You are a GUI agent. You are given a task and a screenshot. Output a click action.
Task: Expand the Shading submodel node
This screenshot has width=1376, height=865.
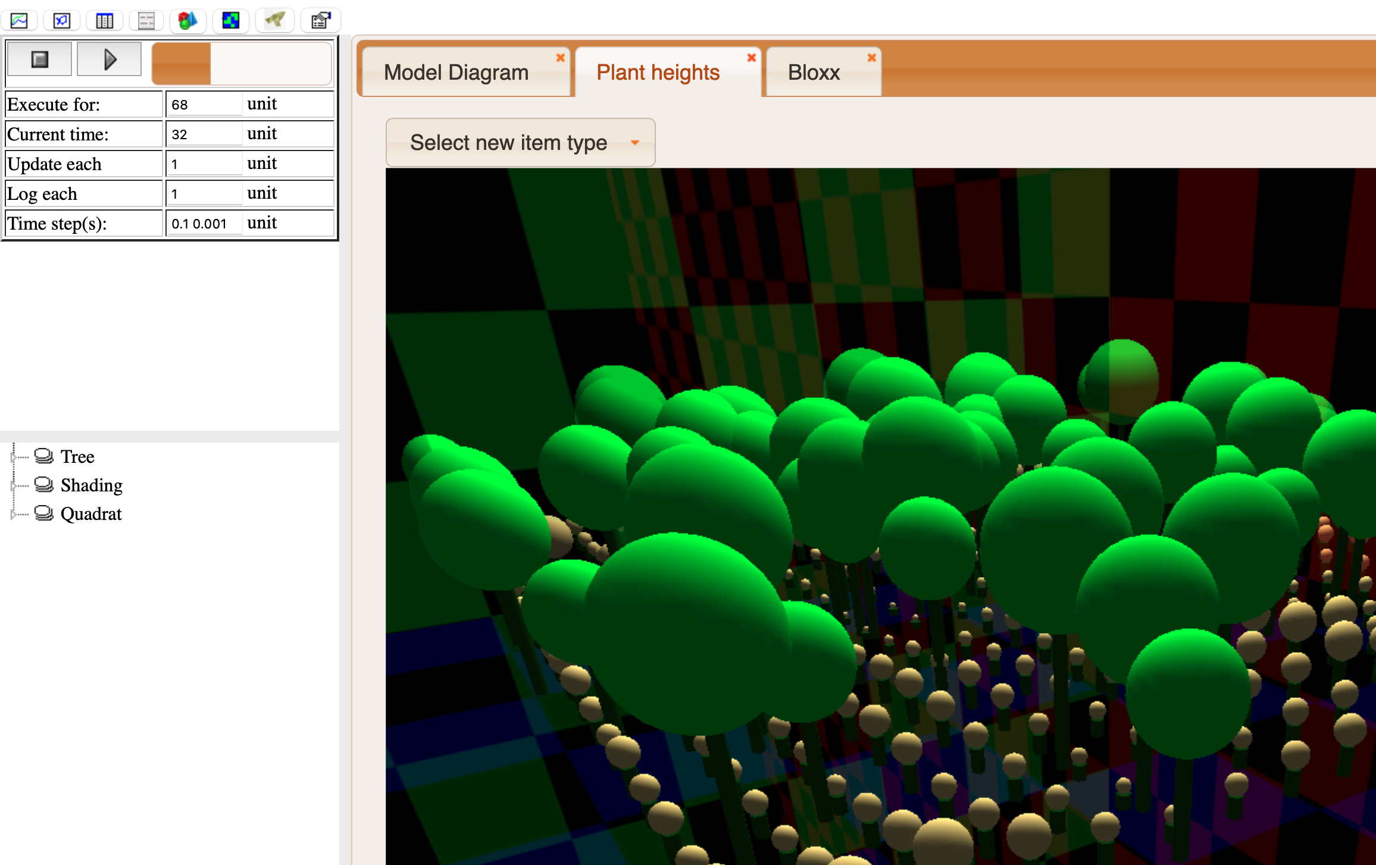(x=14, y=485)
